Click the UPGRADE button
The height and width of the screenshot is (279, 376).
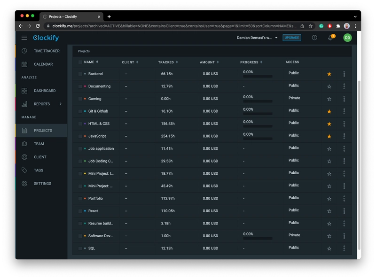tap(292, 38)
